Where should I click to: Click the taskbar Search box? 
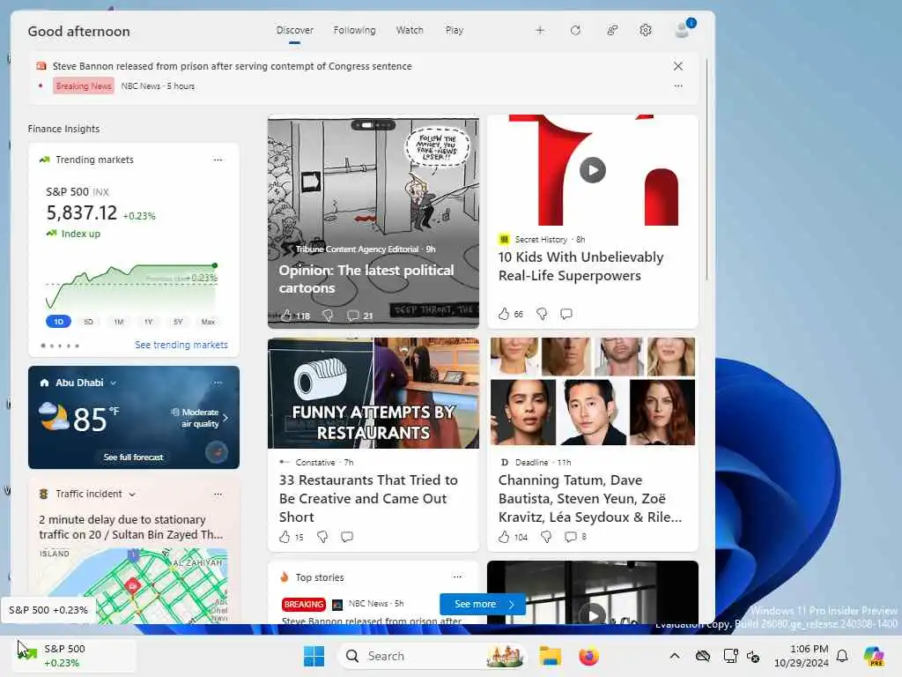pyautogui.click(x=433, y=656)
